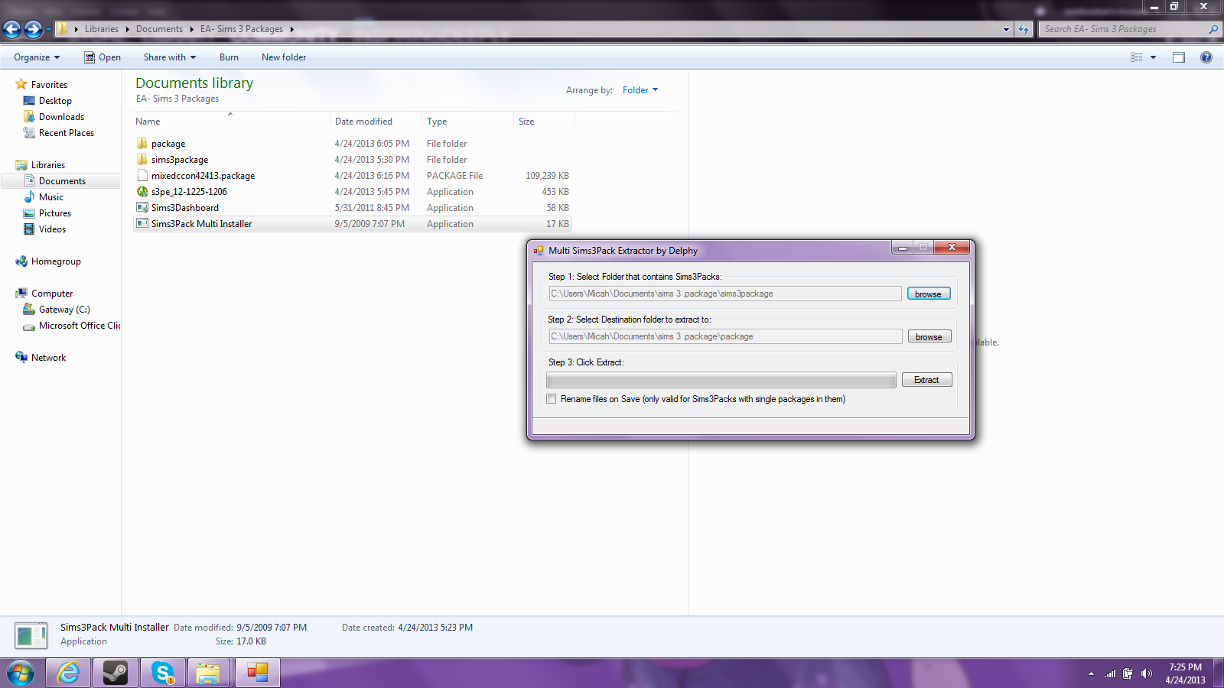Open Explorer help question mark
The width and height of the screenshot is (1224, 688).
point(1206,57)
